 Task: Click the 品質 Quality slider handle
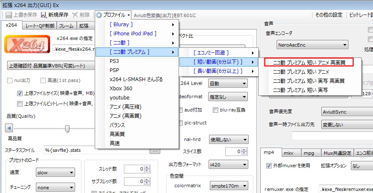point(67,129)
